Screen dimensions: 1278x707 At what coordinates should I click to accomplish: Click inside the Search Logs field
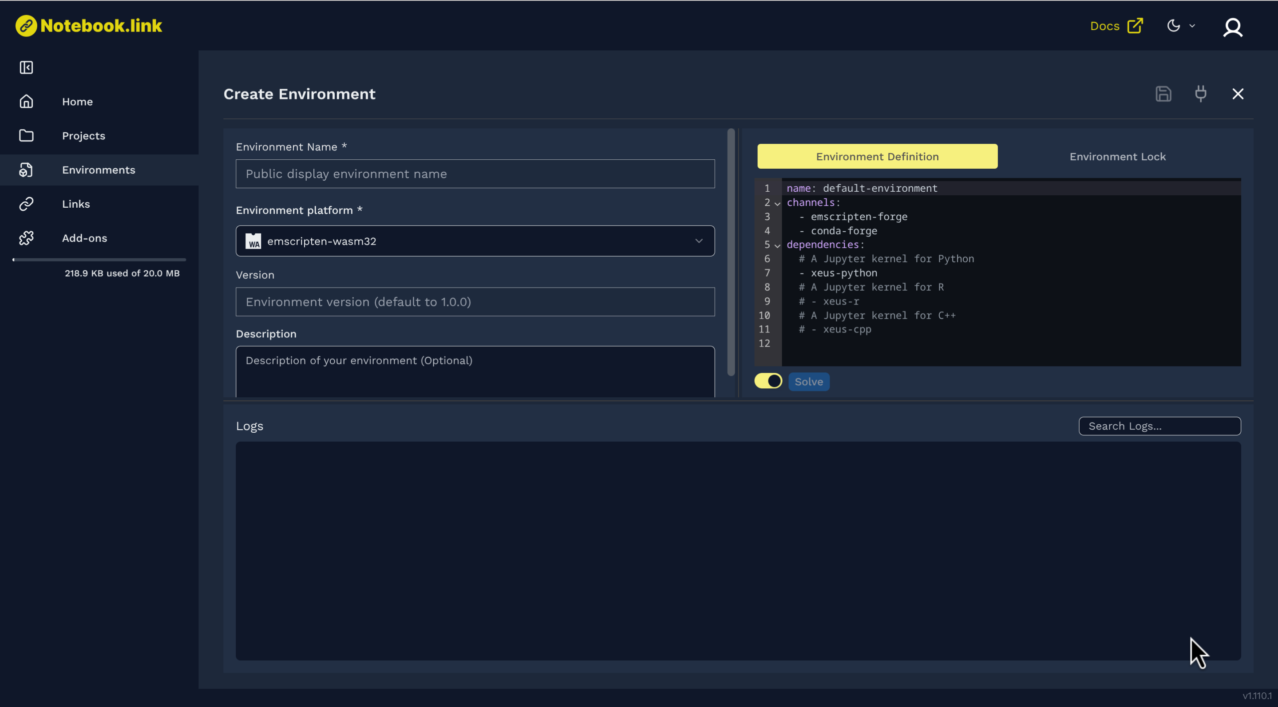[x=1159, y=426]
